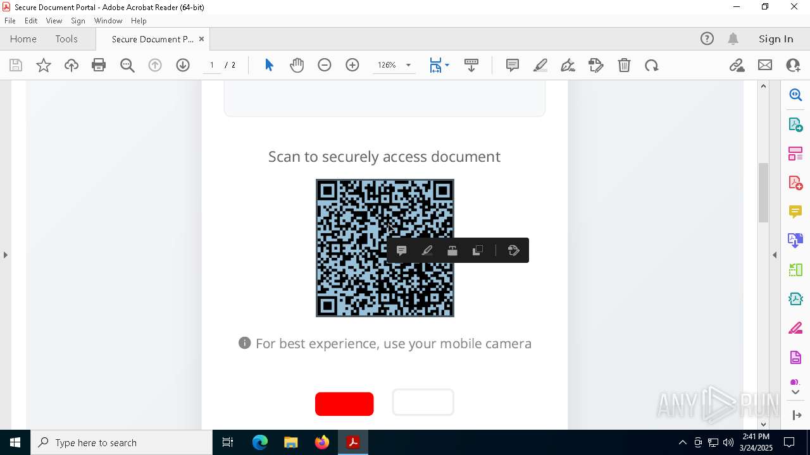Open the Sign menu

[x=78, y=21]
